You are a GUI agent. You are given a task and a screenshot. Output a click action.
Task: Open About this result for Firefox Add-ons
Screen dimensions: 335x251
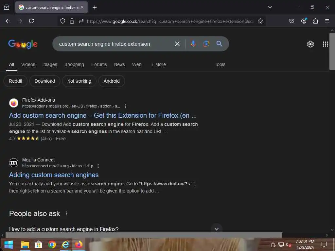click(125, 106)
